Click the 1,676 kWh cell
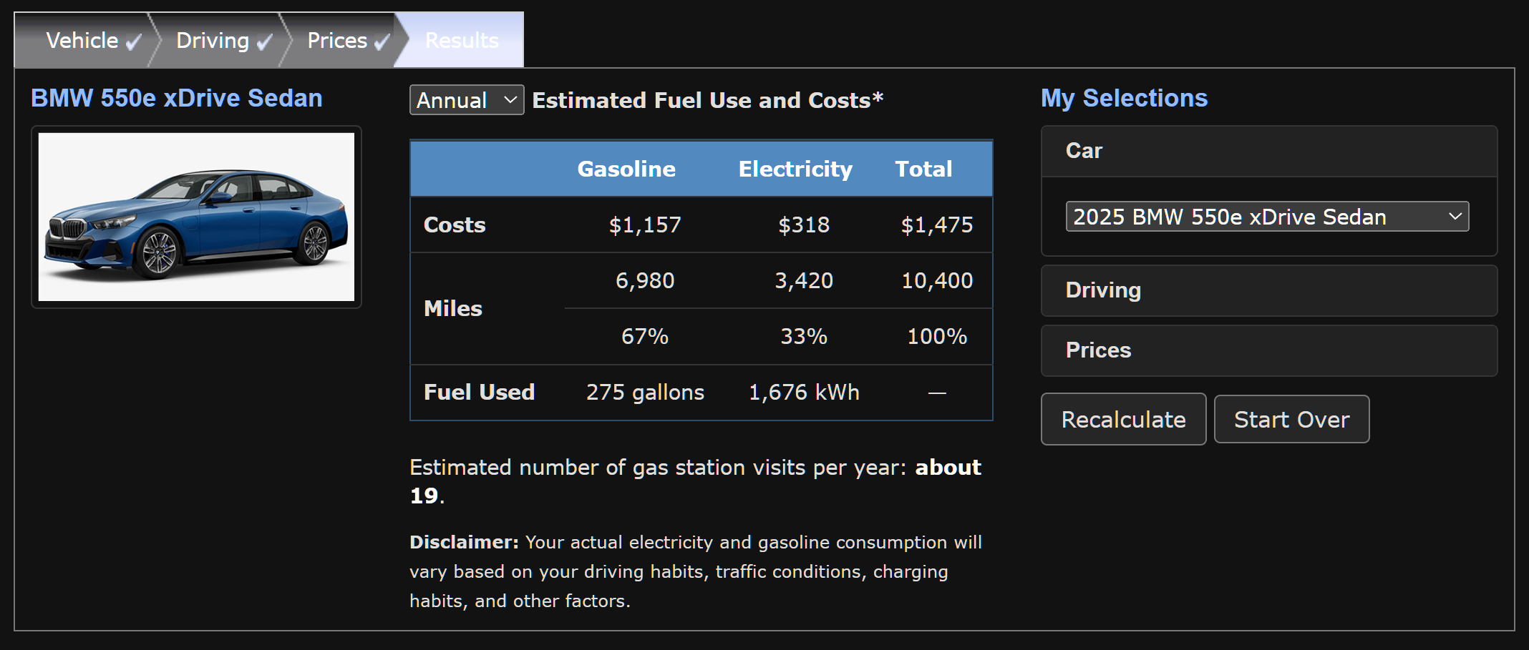 click(804, 392)
